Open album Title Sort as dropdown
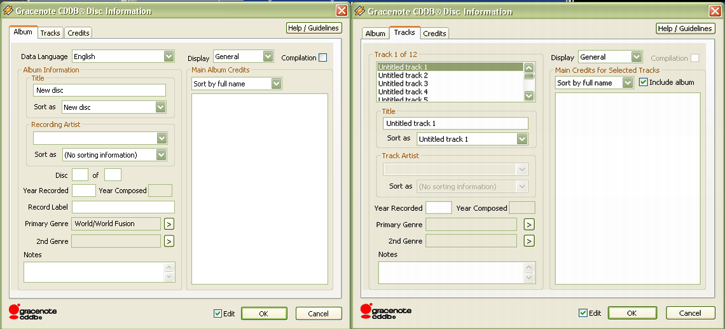Image resolution: width=725 pixels, height=329 pixels. click(x=160, y=107)
